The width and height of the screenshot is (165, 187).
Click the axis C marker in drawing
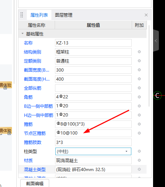point(157,95)
